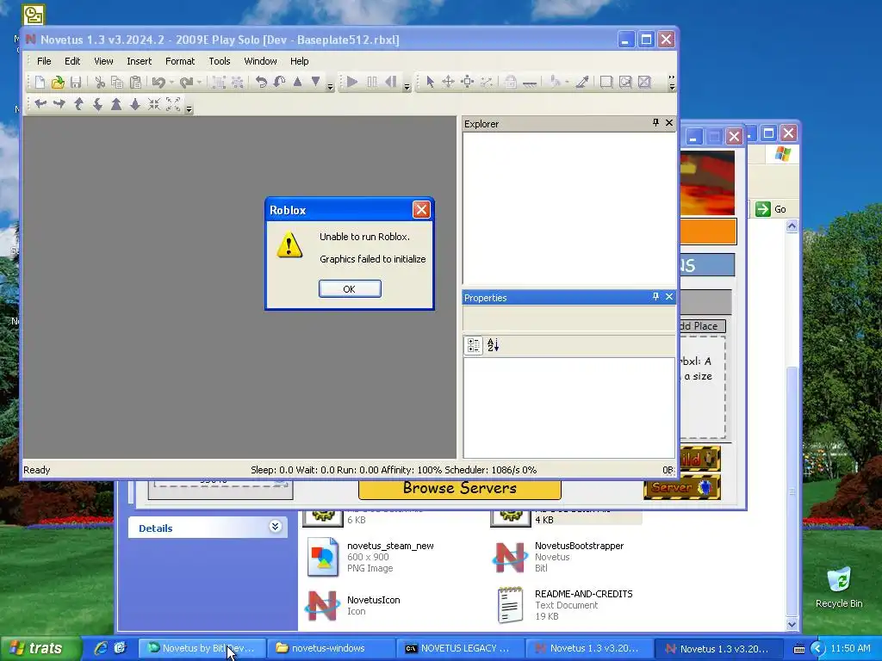The height and width of the screenshot is (661, 882).
Task: Click the Reset simulation button
Action: 392,82
